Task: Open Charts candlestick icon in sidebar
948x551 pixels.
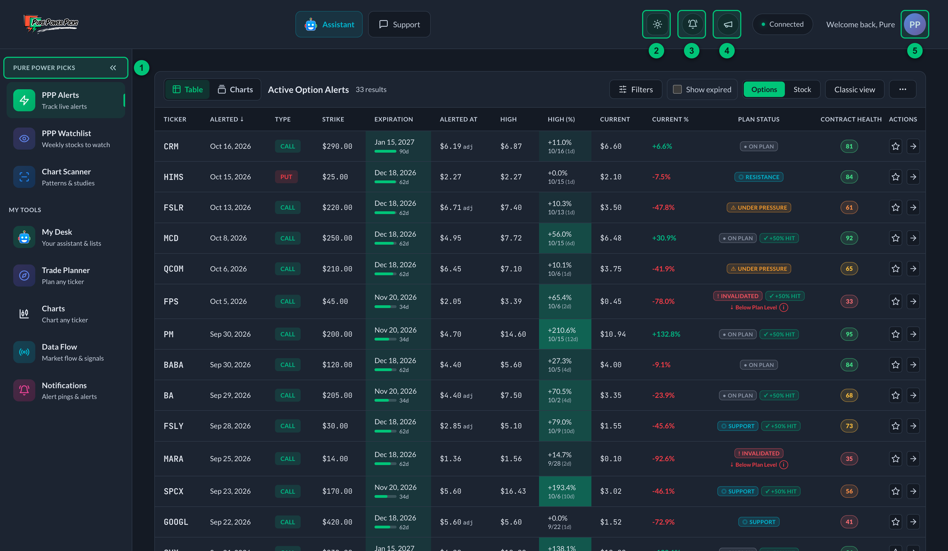Action: 24,314
